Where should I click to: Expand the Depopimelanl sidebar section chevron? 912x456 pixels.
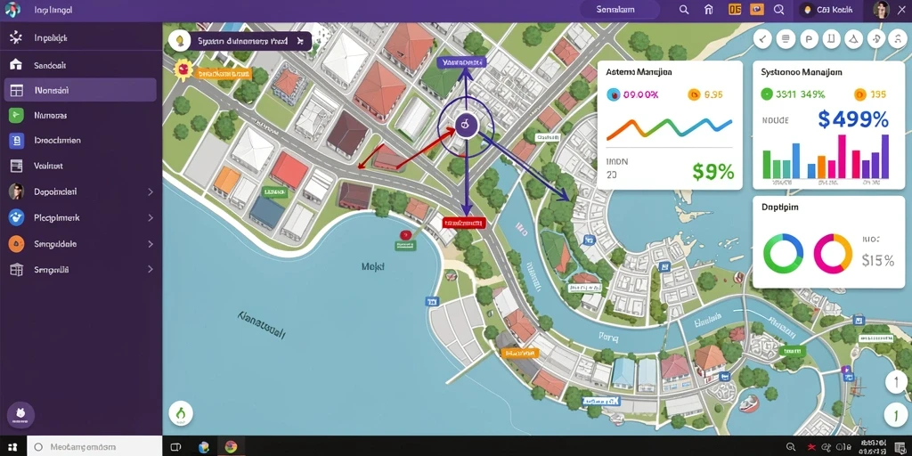coord(150,191)
